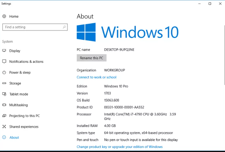The width and height of the screenshot is (225, 152).
Task: Click the System section label
Action: pos(7,42)
